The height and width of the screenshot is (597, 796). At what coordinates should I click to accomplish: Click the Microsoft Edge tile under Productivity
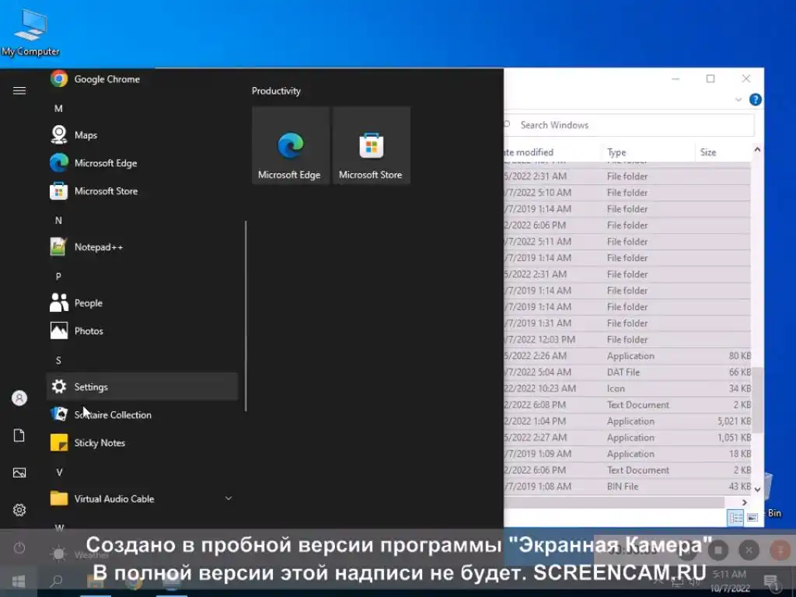pos(291,145)
